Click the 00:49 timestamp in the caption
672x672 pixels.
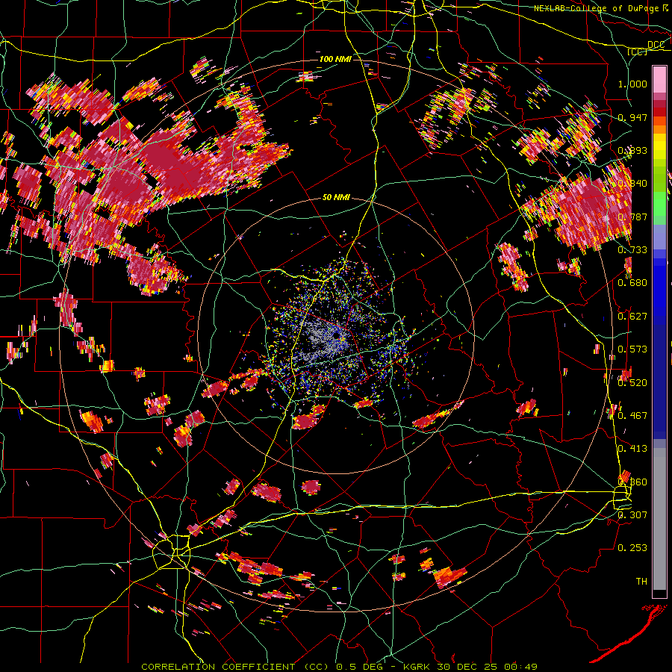click(x=520, y=667)
